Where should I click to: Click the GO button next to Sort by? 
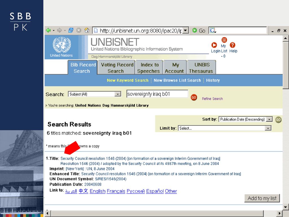tap(278, 120)
